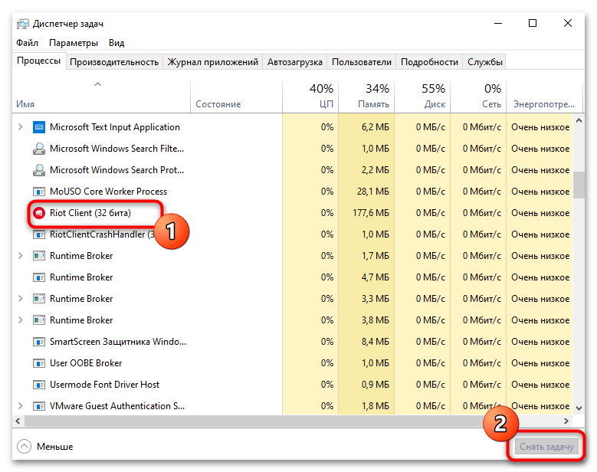Maximize the Диспетчер задач window
The width and height of the screenshot is (597, 472).
click(x=533, y=23)
